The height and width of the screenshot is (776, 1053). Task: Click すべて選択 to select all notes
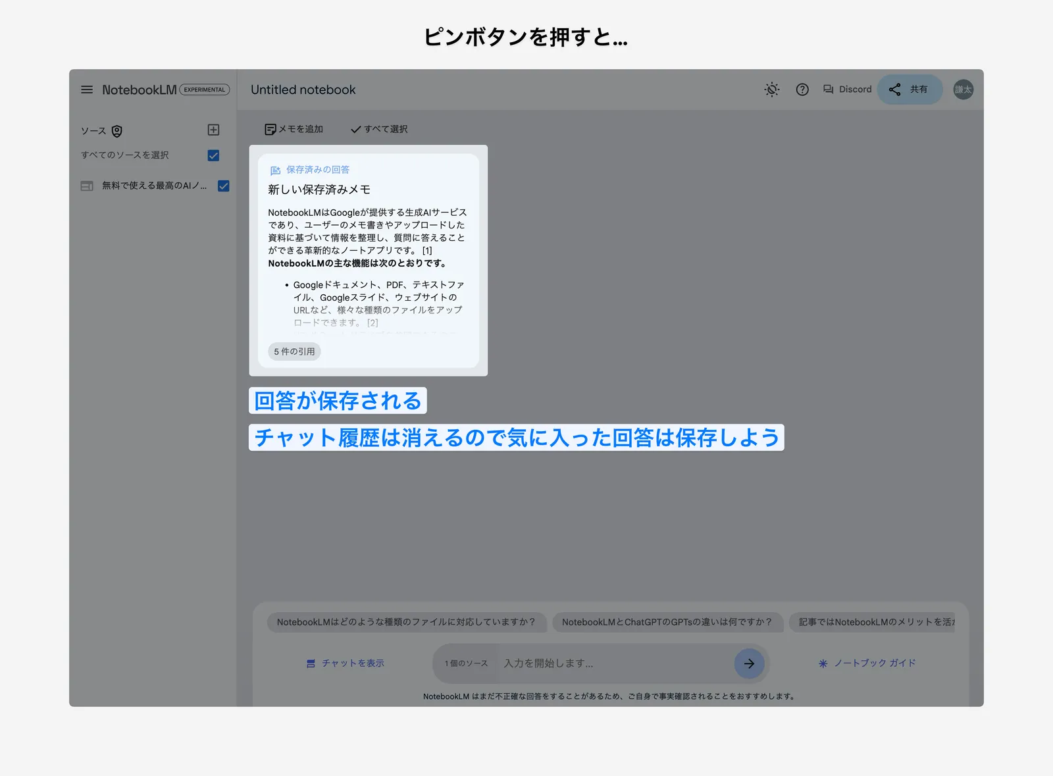379,129
